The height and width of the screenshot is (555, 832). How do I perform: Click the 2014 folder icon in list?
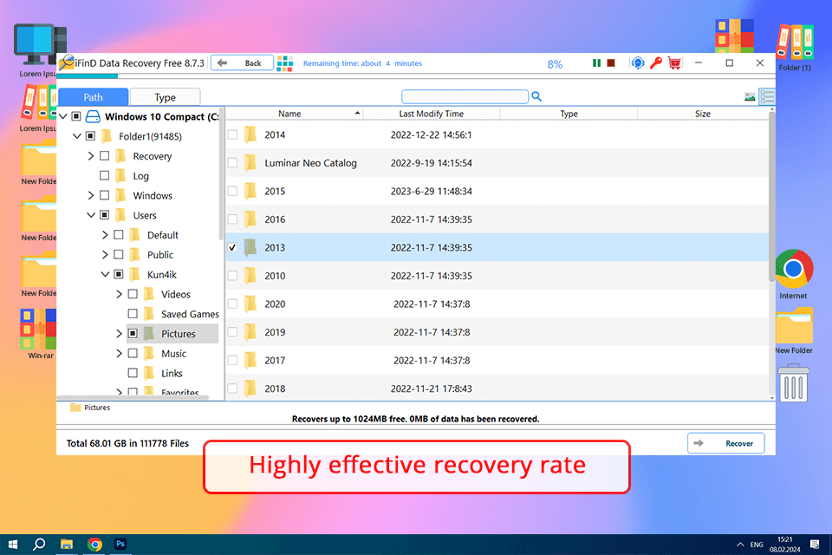pos(250,135)
